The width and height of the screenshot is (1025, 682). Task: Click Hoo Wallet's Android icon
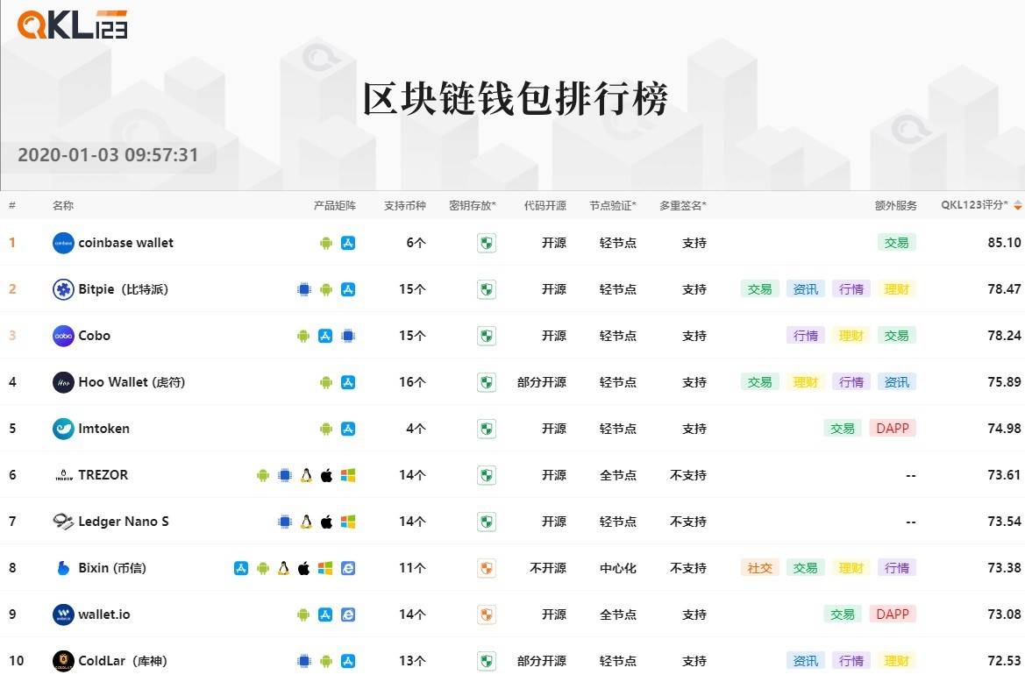(325, 382)
